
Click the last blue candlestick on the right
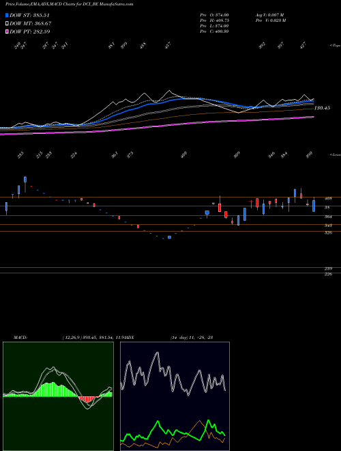tap(314, 206)
